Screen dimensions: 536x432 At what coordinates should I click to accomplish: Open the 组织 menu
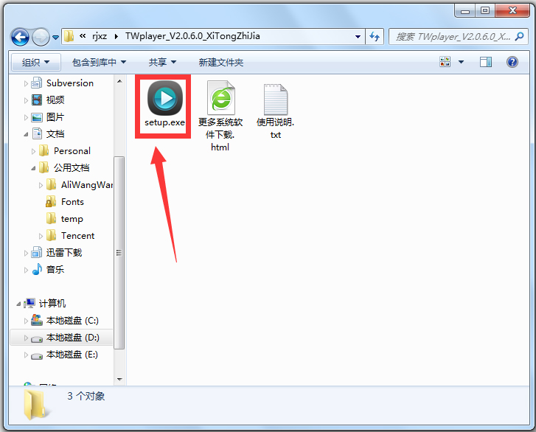coord(35,62)
